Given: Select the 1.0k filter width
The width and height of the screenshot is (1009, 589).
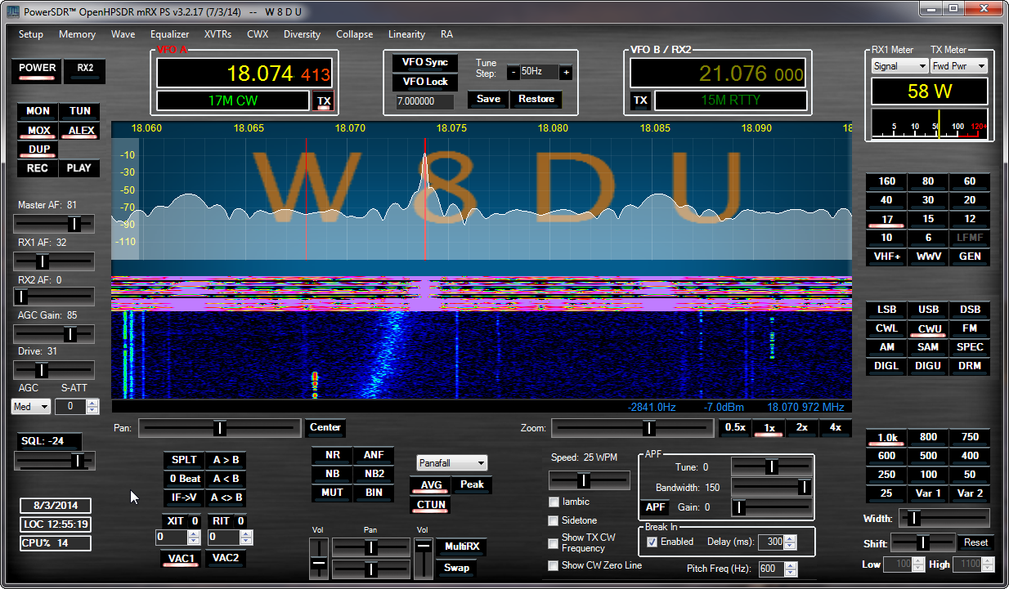Looking at the screenshot, I should [886, 437].
